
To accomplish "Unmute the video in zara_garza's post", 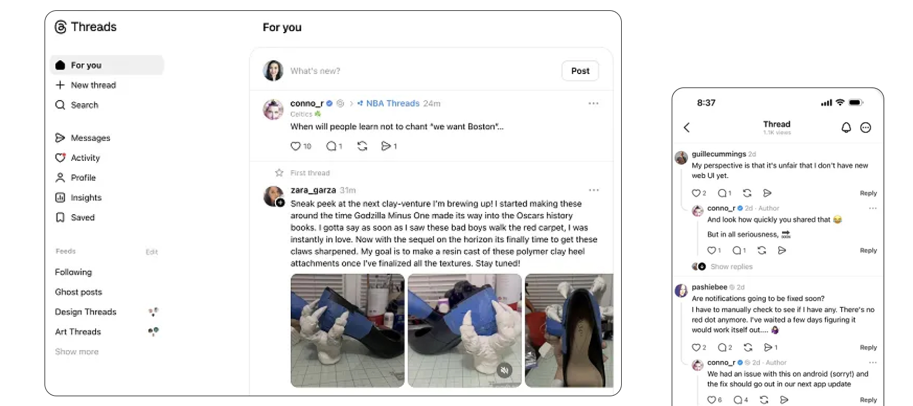I will (x=504, y=371).
